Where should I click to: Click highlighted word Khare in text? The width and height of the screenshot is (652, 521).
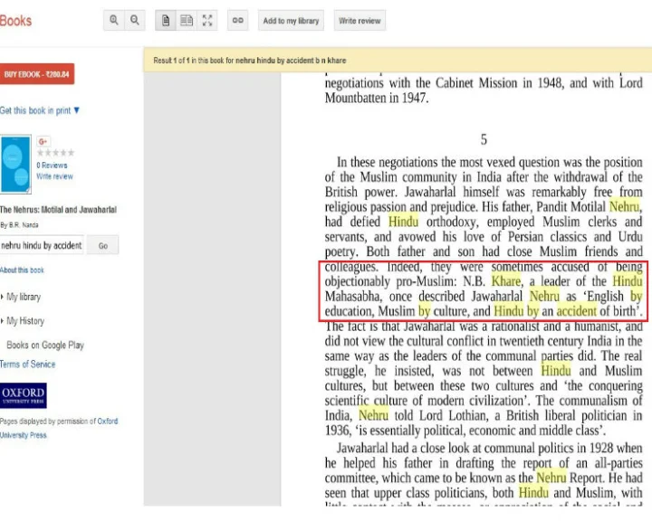pyautogui.click(x=505, y=281)
